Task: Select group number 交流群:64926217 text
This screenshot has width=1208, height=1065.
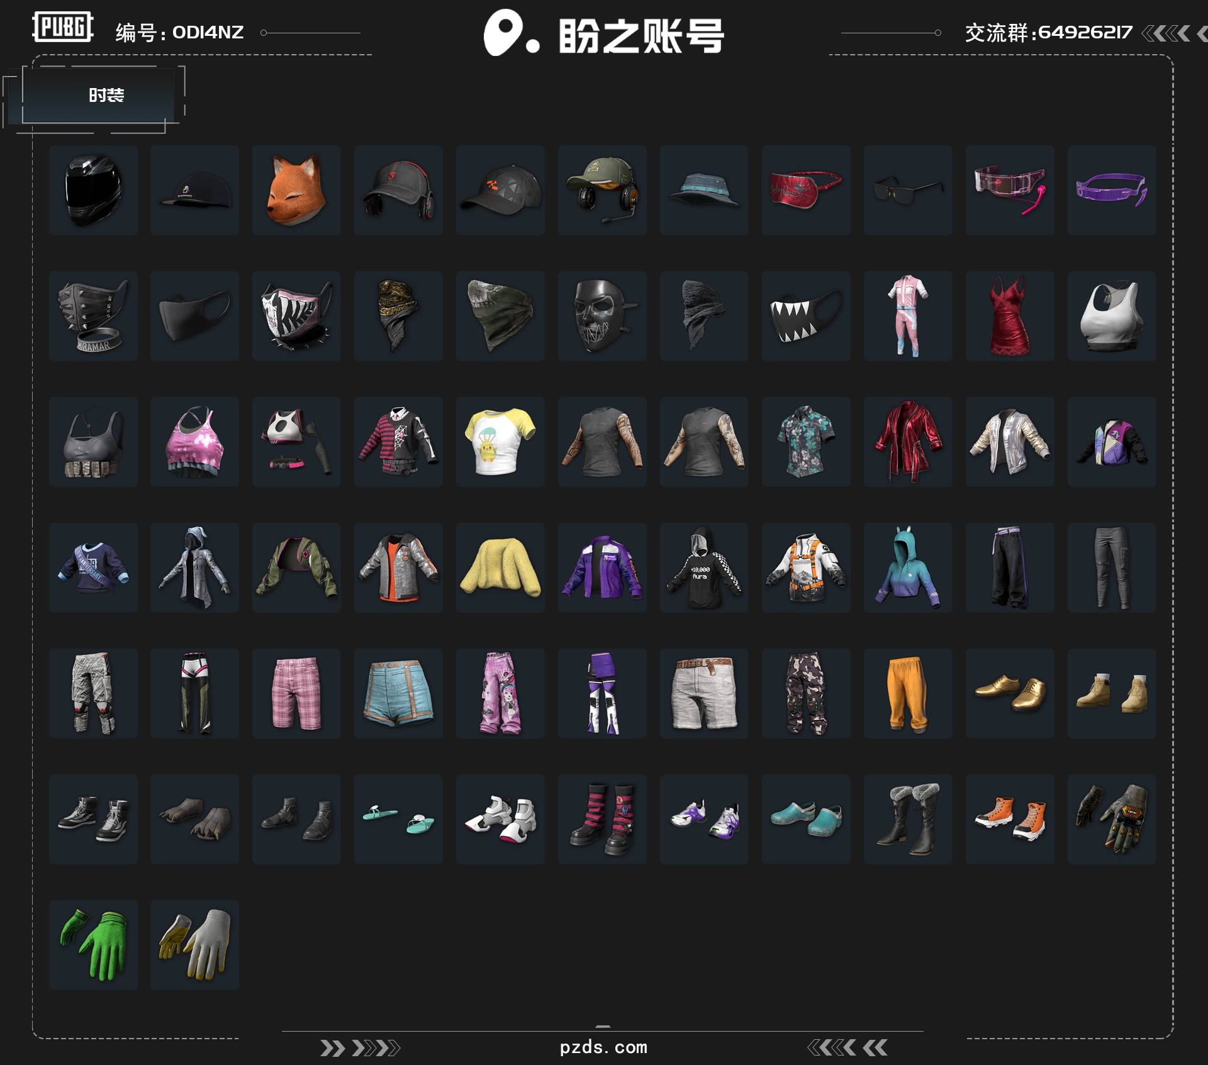Action: tap(1048, 32)
